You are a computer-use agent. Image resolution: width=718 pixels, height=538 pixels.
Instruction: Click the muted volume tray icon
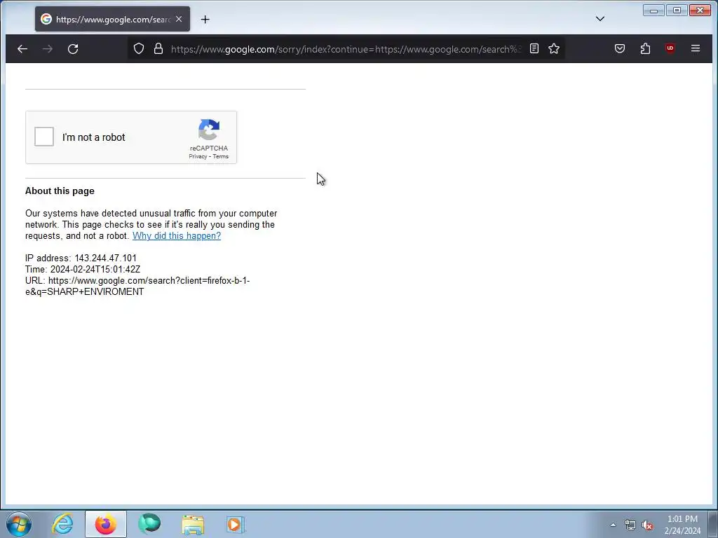[647, 525]
